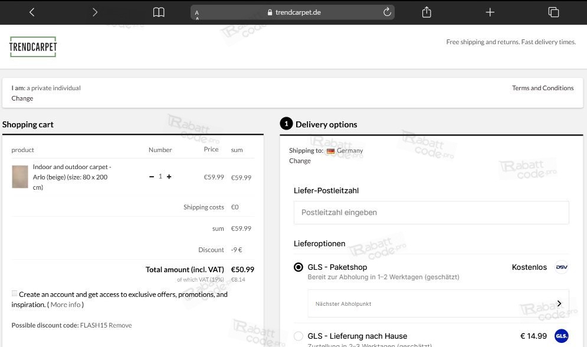Reload the page with the refresh icon

[387, 12]
